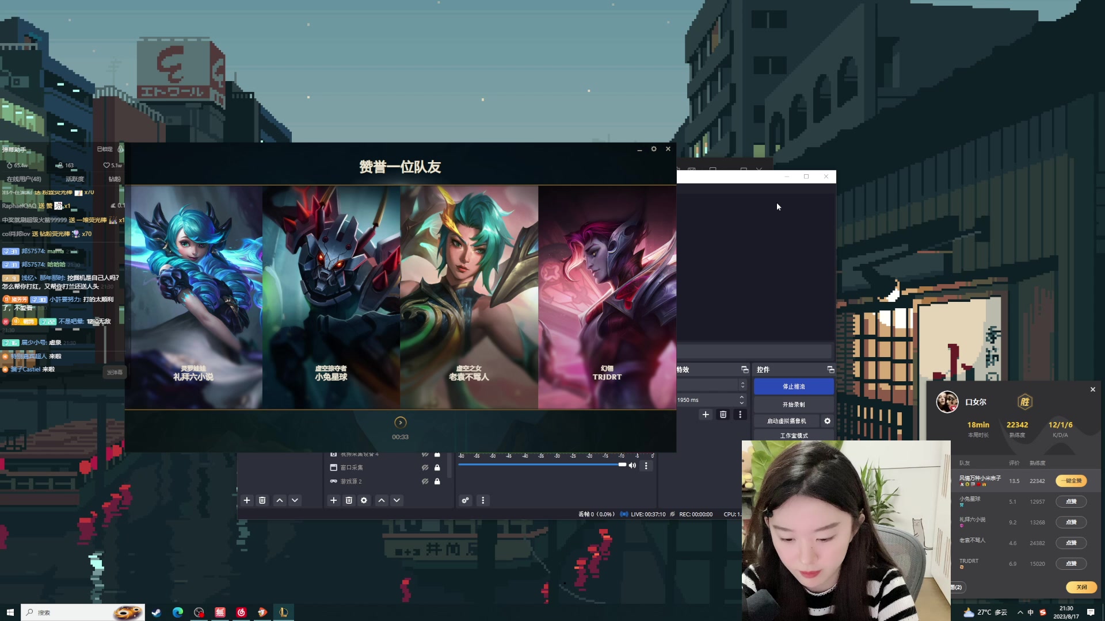1105x621 pixels.
Task: Open virtual camera settings gear in OBS
Action: pos(827,421)
